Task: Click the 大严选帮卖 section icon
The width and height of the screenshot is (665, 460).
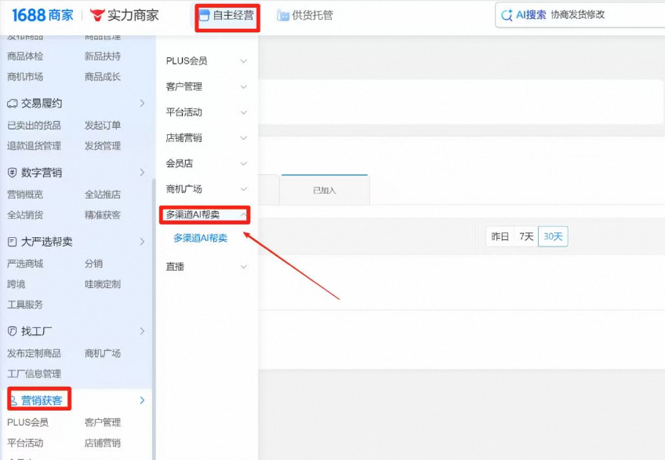Action: [x=13, y=242]
